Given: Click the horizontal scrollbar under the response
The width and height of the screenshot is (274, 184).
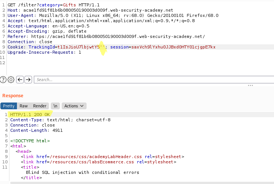Looking at the screenshot, I should pyautogui.click(x=142, y=183).
